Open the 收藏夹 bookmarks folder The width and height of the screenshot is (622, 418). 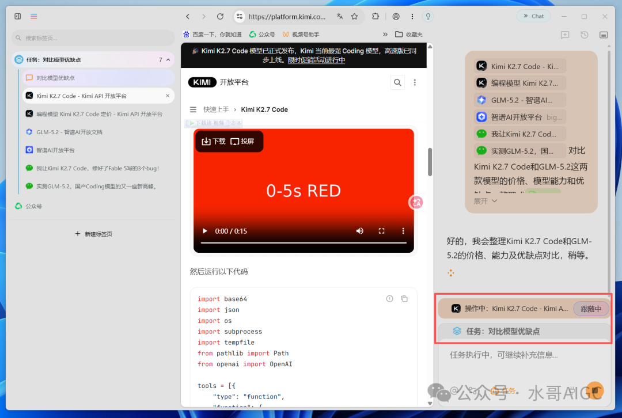[409, 35]
